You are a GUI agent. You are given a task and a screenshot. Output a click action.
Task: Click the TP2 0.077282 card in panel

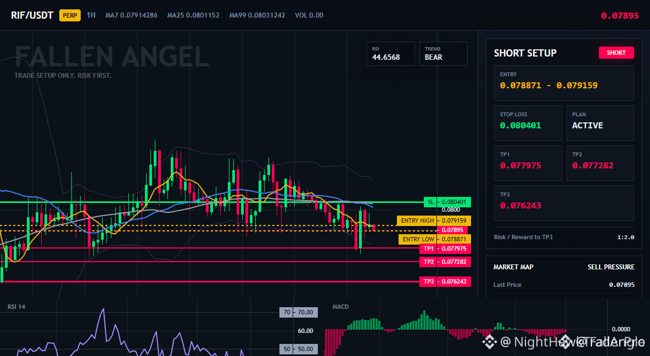click(600, 163)
